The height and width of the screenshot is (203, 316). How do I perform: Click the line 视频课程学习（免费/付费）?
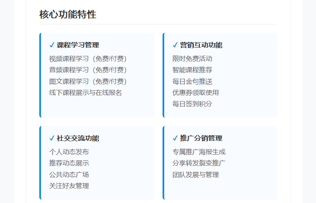[88, 59]
